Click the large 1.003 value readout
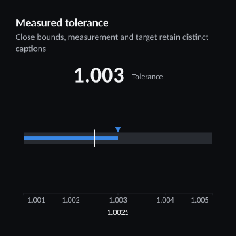Viewport: 236px width, 236px height. tap(99, 75)
